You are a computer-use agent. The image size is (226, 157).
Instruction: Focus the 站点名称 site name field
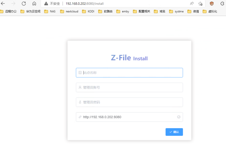129,72
